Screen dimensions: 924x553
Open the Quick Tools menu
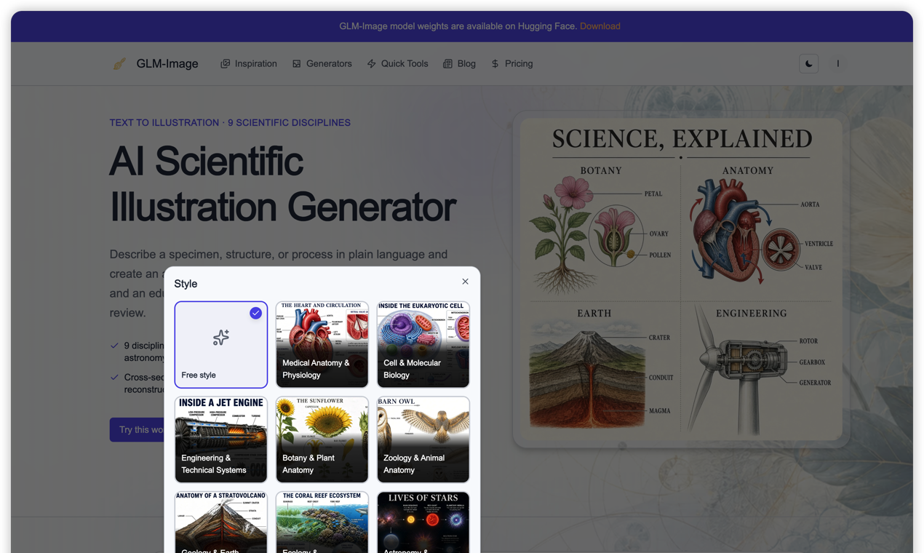point(397,64)
